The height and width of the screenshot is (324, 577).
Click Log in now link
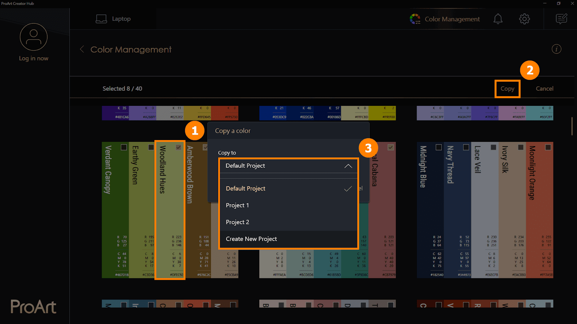coord(34,58)
